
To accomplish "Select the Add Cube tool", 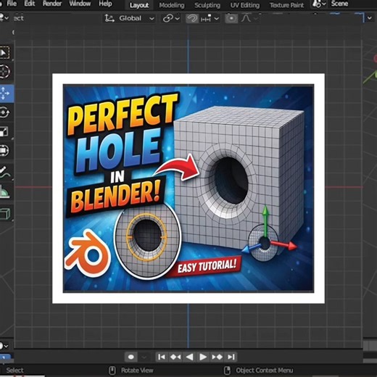I will pos(5,214).
